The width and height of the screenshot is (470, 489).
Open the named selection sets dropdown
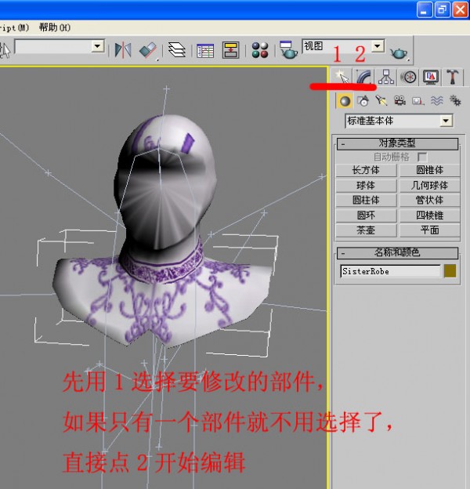click(98, 46)
